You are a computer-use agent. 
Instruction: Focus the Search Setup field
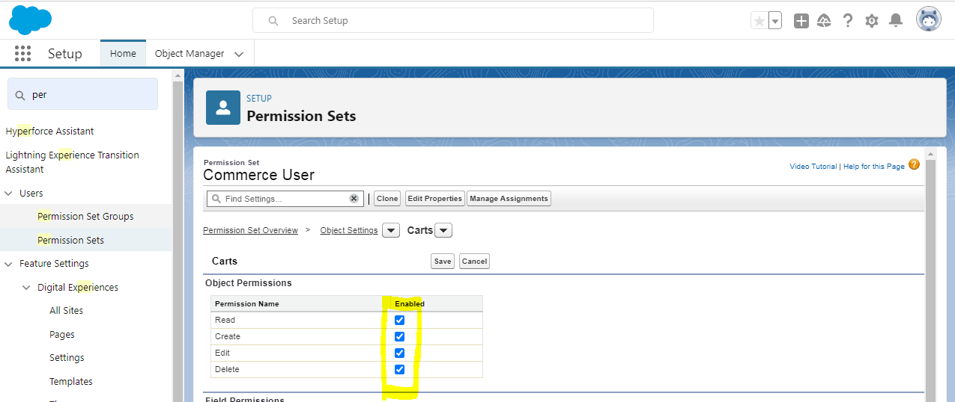pyautogui.click(x=453, y=20)
